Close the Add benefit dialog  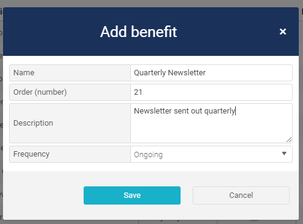coord(283,32)
